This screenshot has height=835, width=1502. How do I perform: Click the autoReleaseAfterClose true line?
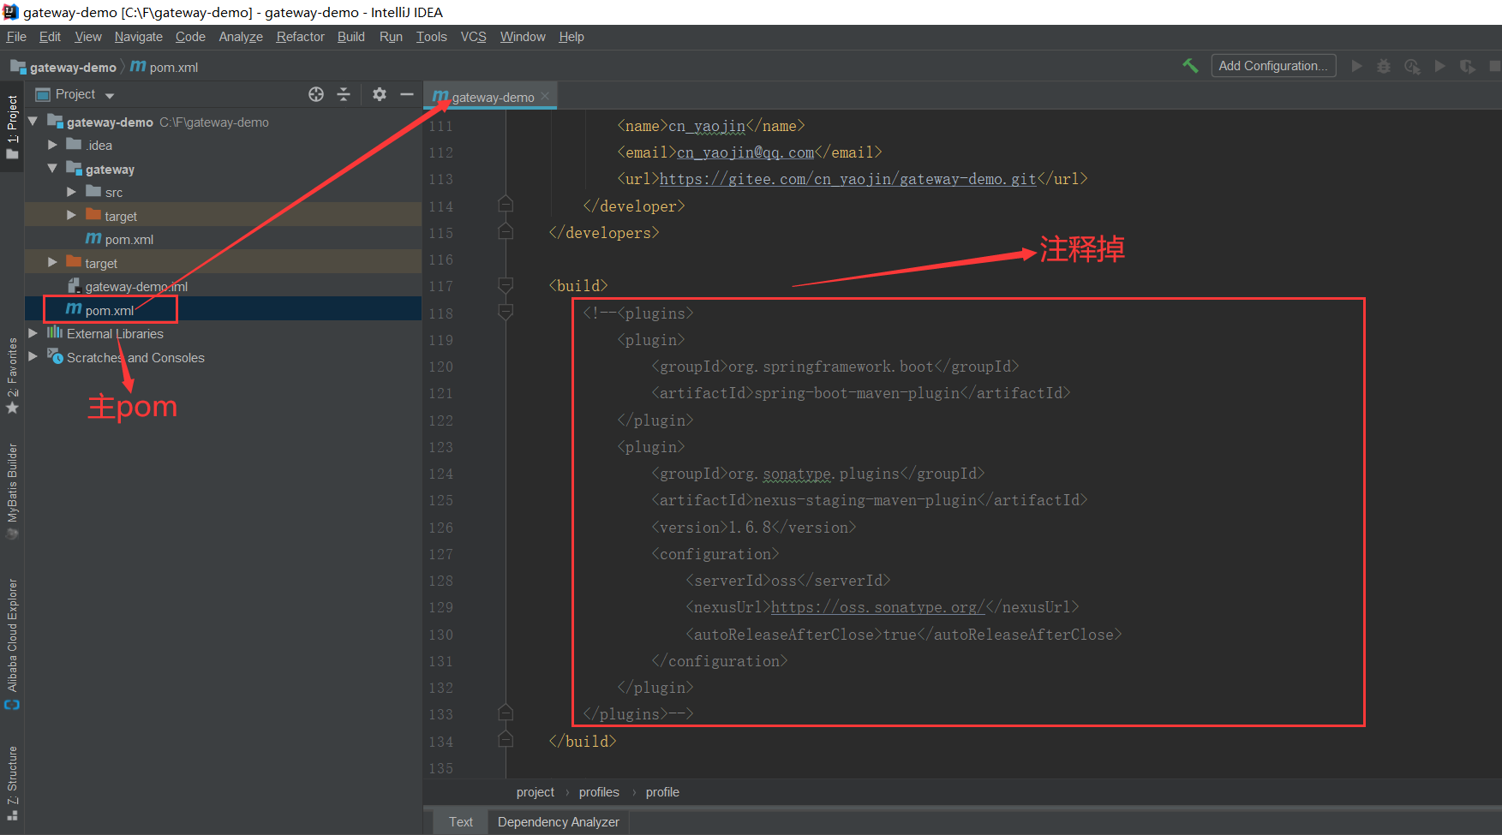(904, 635)
